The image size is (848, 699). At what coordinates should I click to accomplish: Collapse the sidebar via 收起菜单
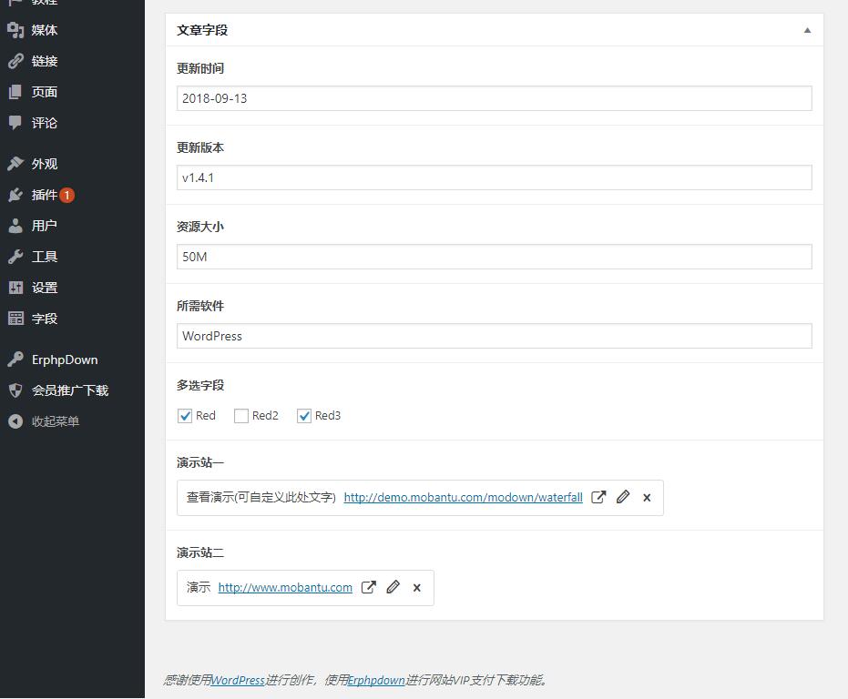pyautogui.click(x=55, y=421)
